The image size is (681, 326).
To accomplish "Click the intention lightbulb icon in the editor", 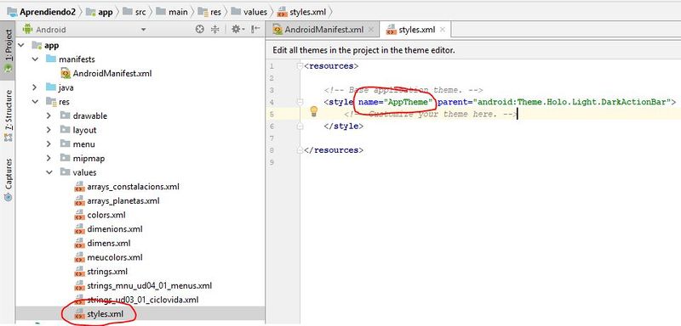I will 313,112.
